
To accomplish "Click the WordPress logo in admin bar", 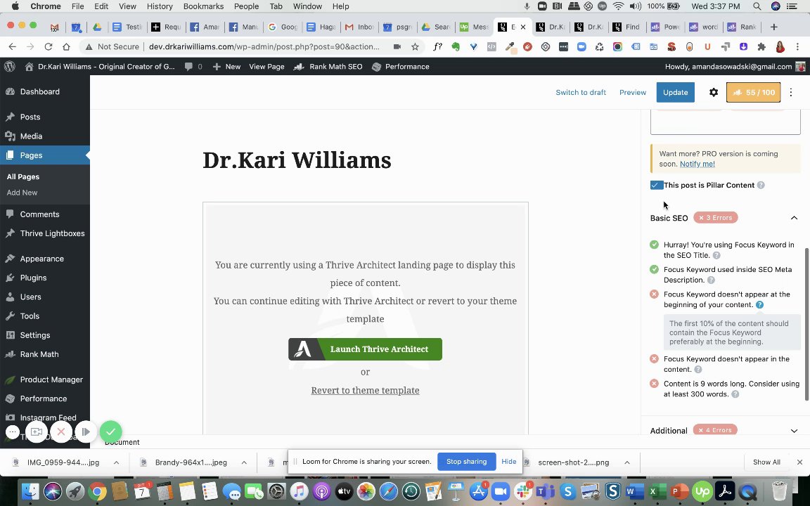I will point(9,67).
